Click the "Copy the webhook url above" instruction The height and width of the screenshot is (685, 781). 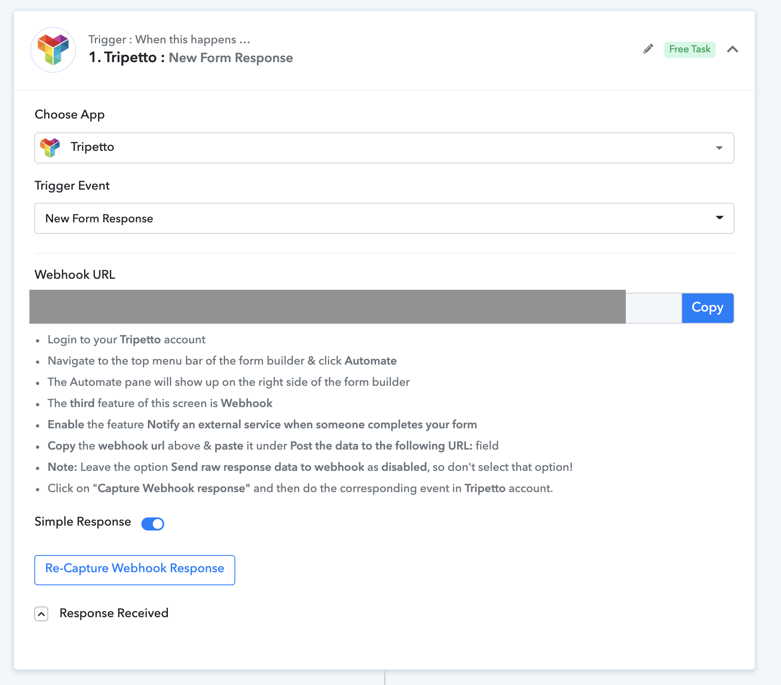coord(273,446)
